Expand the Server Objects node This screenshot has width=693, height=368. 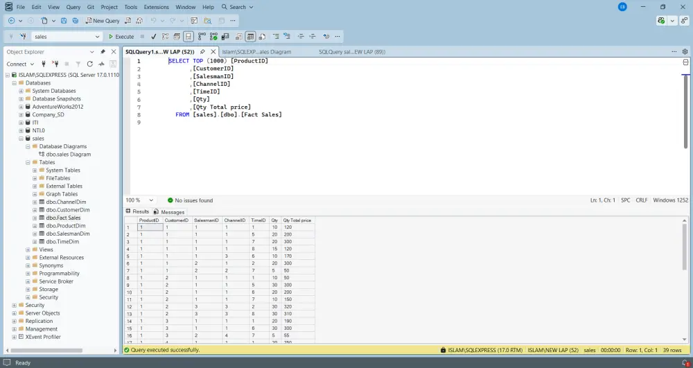pyautogui.click(x=14, y=313)
